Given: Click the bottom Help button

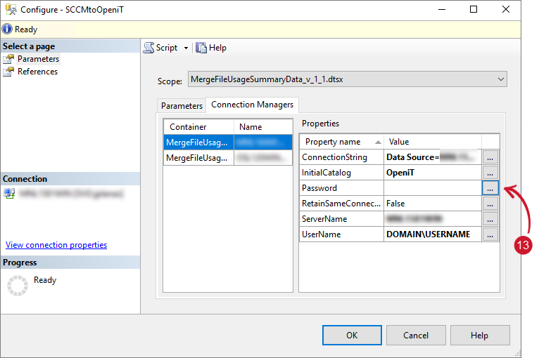Looking at the screenshot, I should [480, 335].
